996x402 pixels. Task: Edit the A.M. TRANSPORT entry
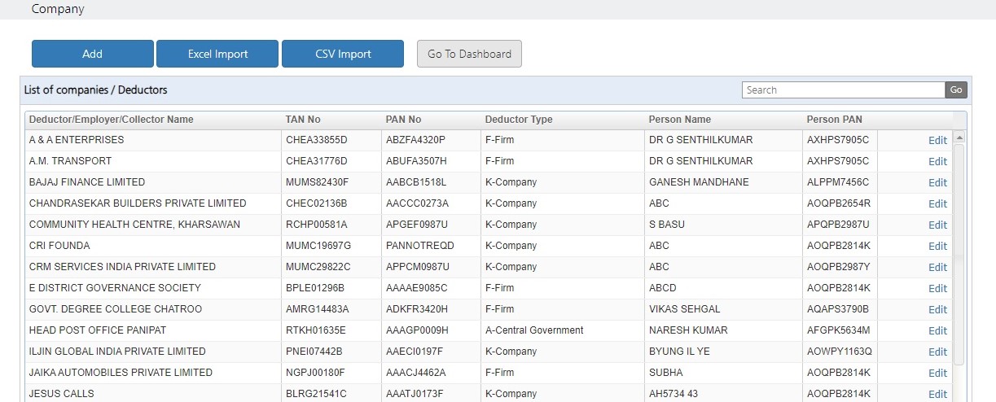[937, 161]
